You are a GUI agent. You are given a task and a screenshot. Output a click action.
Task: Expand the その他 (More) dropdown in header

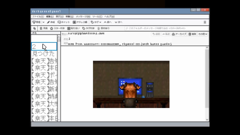coord(203,34)
